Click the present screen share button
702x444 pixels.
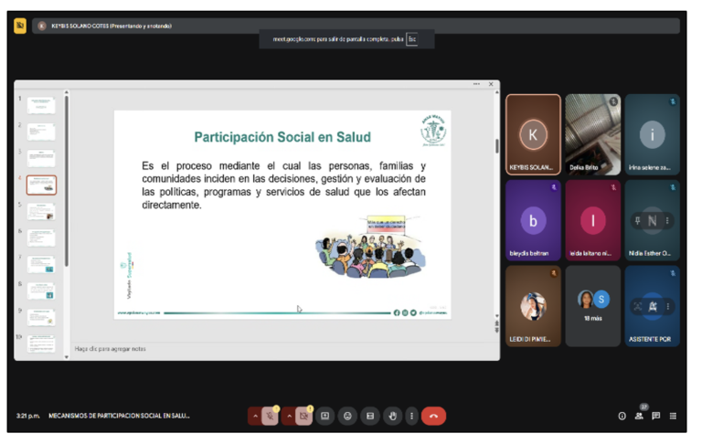(x=324, y=416)
